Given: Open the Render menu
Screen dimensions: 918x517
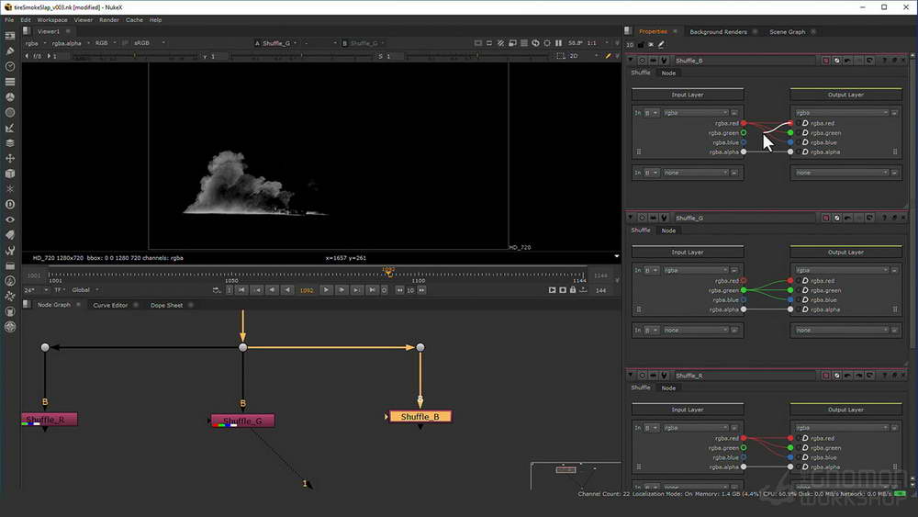Looking at the screenshot, I should (x=109, y=20).
